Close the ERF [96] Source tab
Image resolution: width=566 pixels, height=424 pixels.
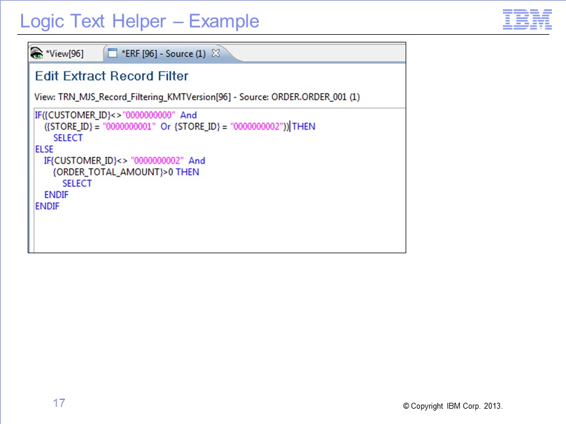point(216,53)
